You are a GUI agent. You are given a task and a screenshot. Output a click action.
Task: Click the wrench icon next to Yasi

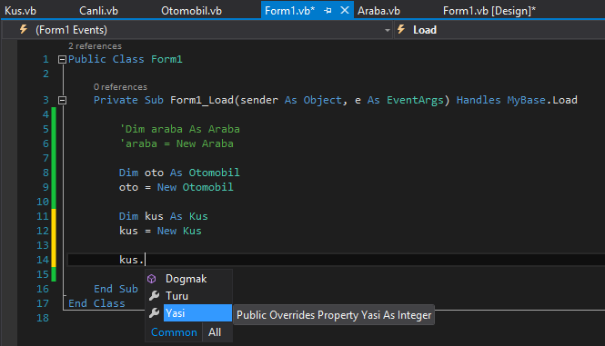pos(154,313)
